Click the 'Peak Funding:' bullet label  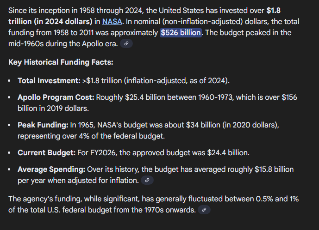(x=43, y=125)
